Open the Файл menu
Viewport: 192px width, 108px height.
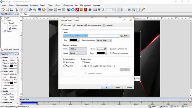coord(4,5)
